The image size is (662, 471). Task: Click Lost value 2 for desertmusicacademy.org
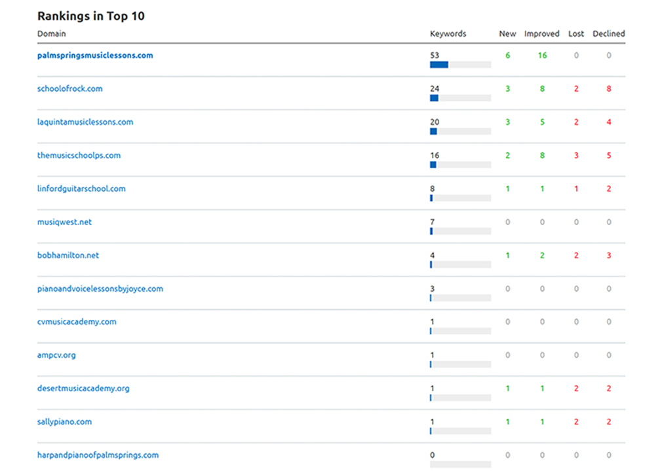tap(576, 389)
